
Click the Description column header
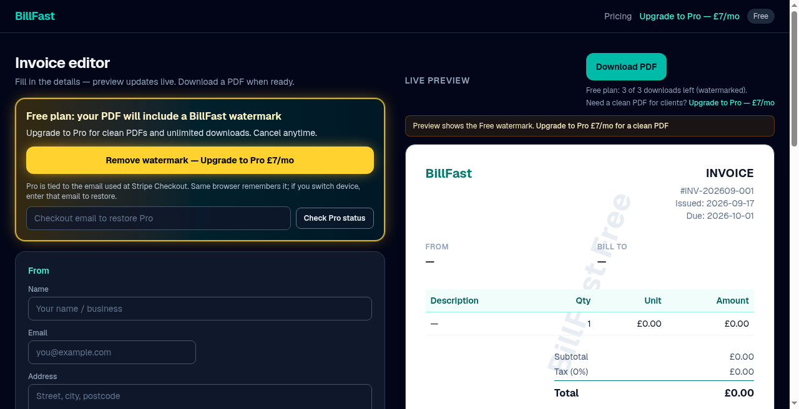[454, 301]
